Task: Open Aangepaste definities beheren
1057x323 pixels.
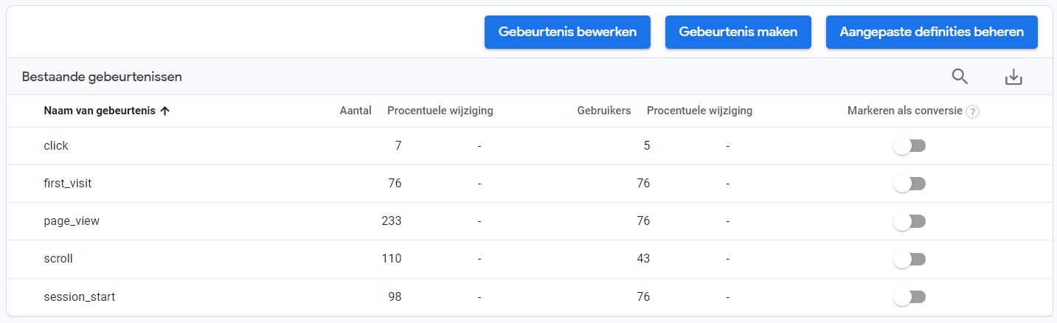Action: pos(931,32)
